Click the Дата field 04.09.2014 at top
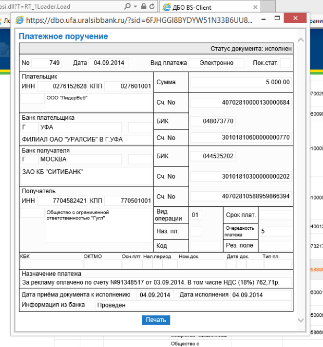This screenshot has height=347, width=323. click(x=109, y=63)
